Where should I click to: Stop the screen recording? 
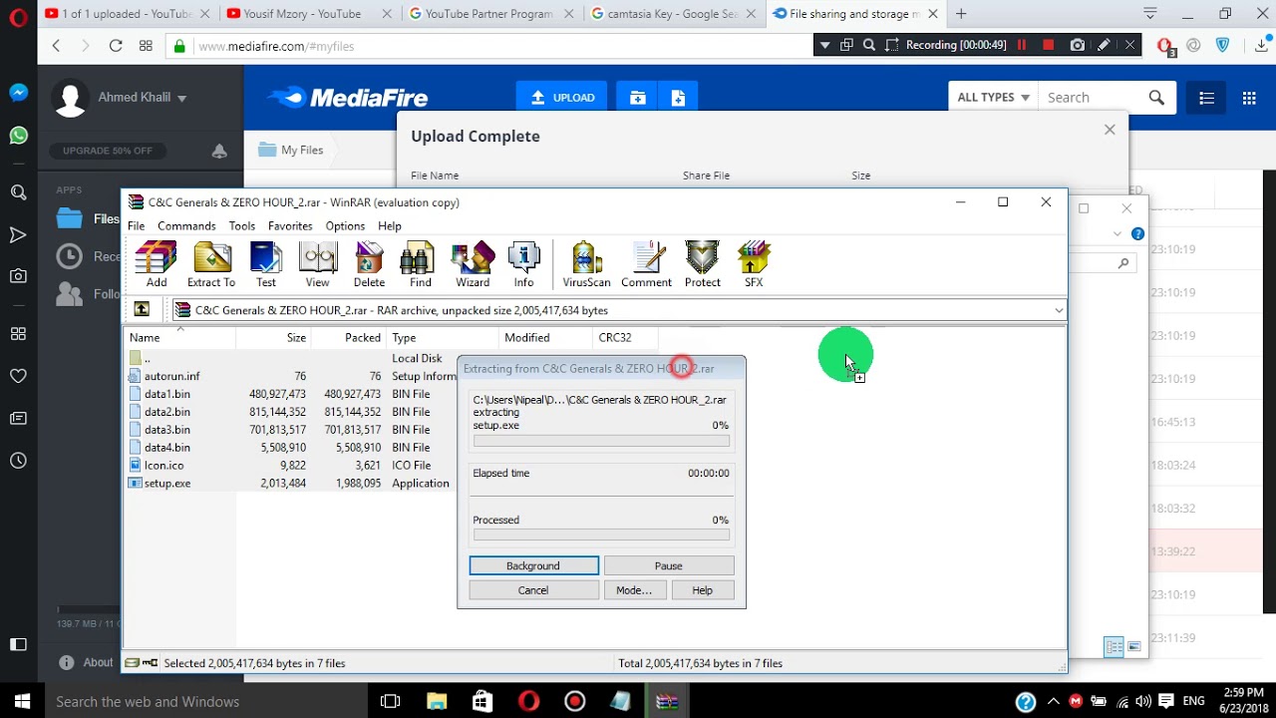click(1048, 45)
